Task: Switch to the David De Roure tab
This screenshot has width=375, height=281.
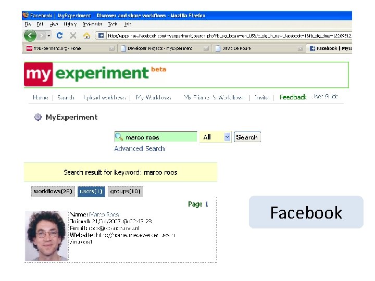Action: (x=259, y=48)
